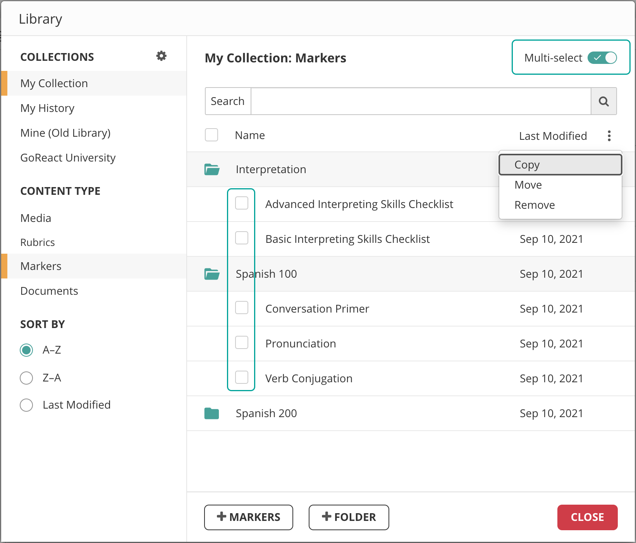Filter content type by Markers
Viewport: 636px width, 543px height.
[94, 266]
